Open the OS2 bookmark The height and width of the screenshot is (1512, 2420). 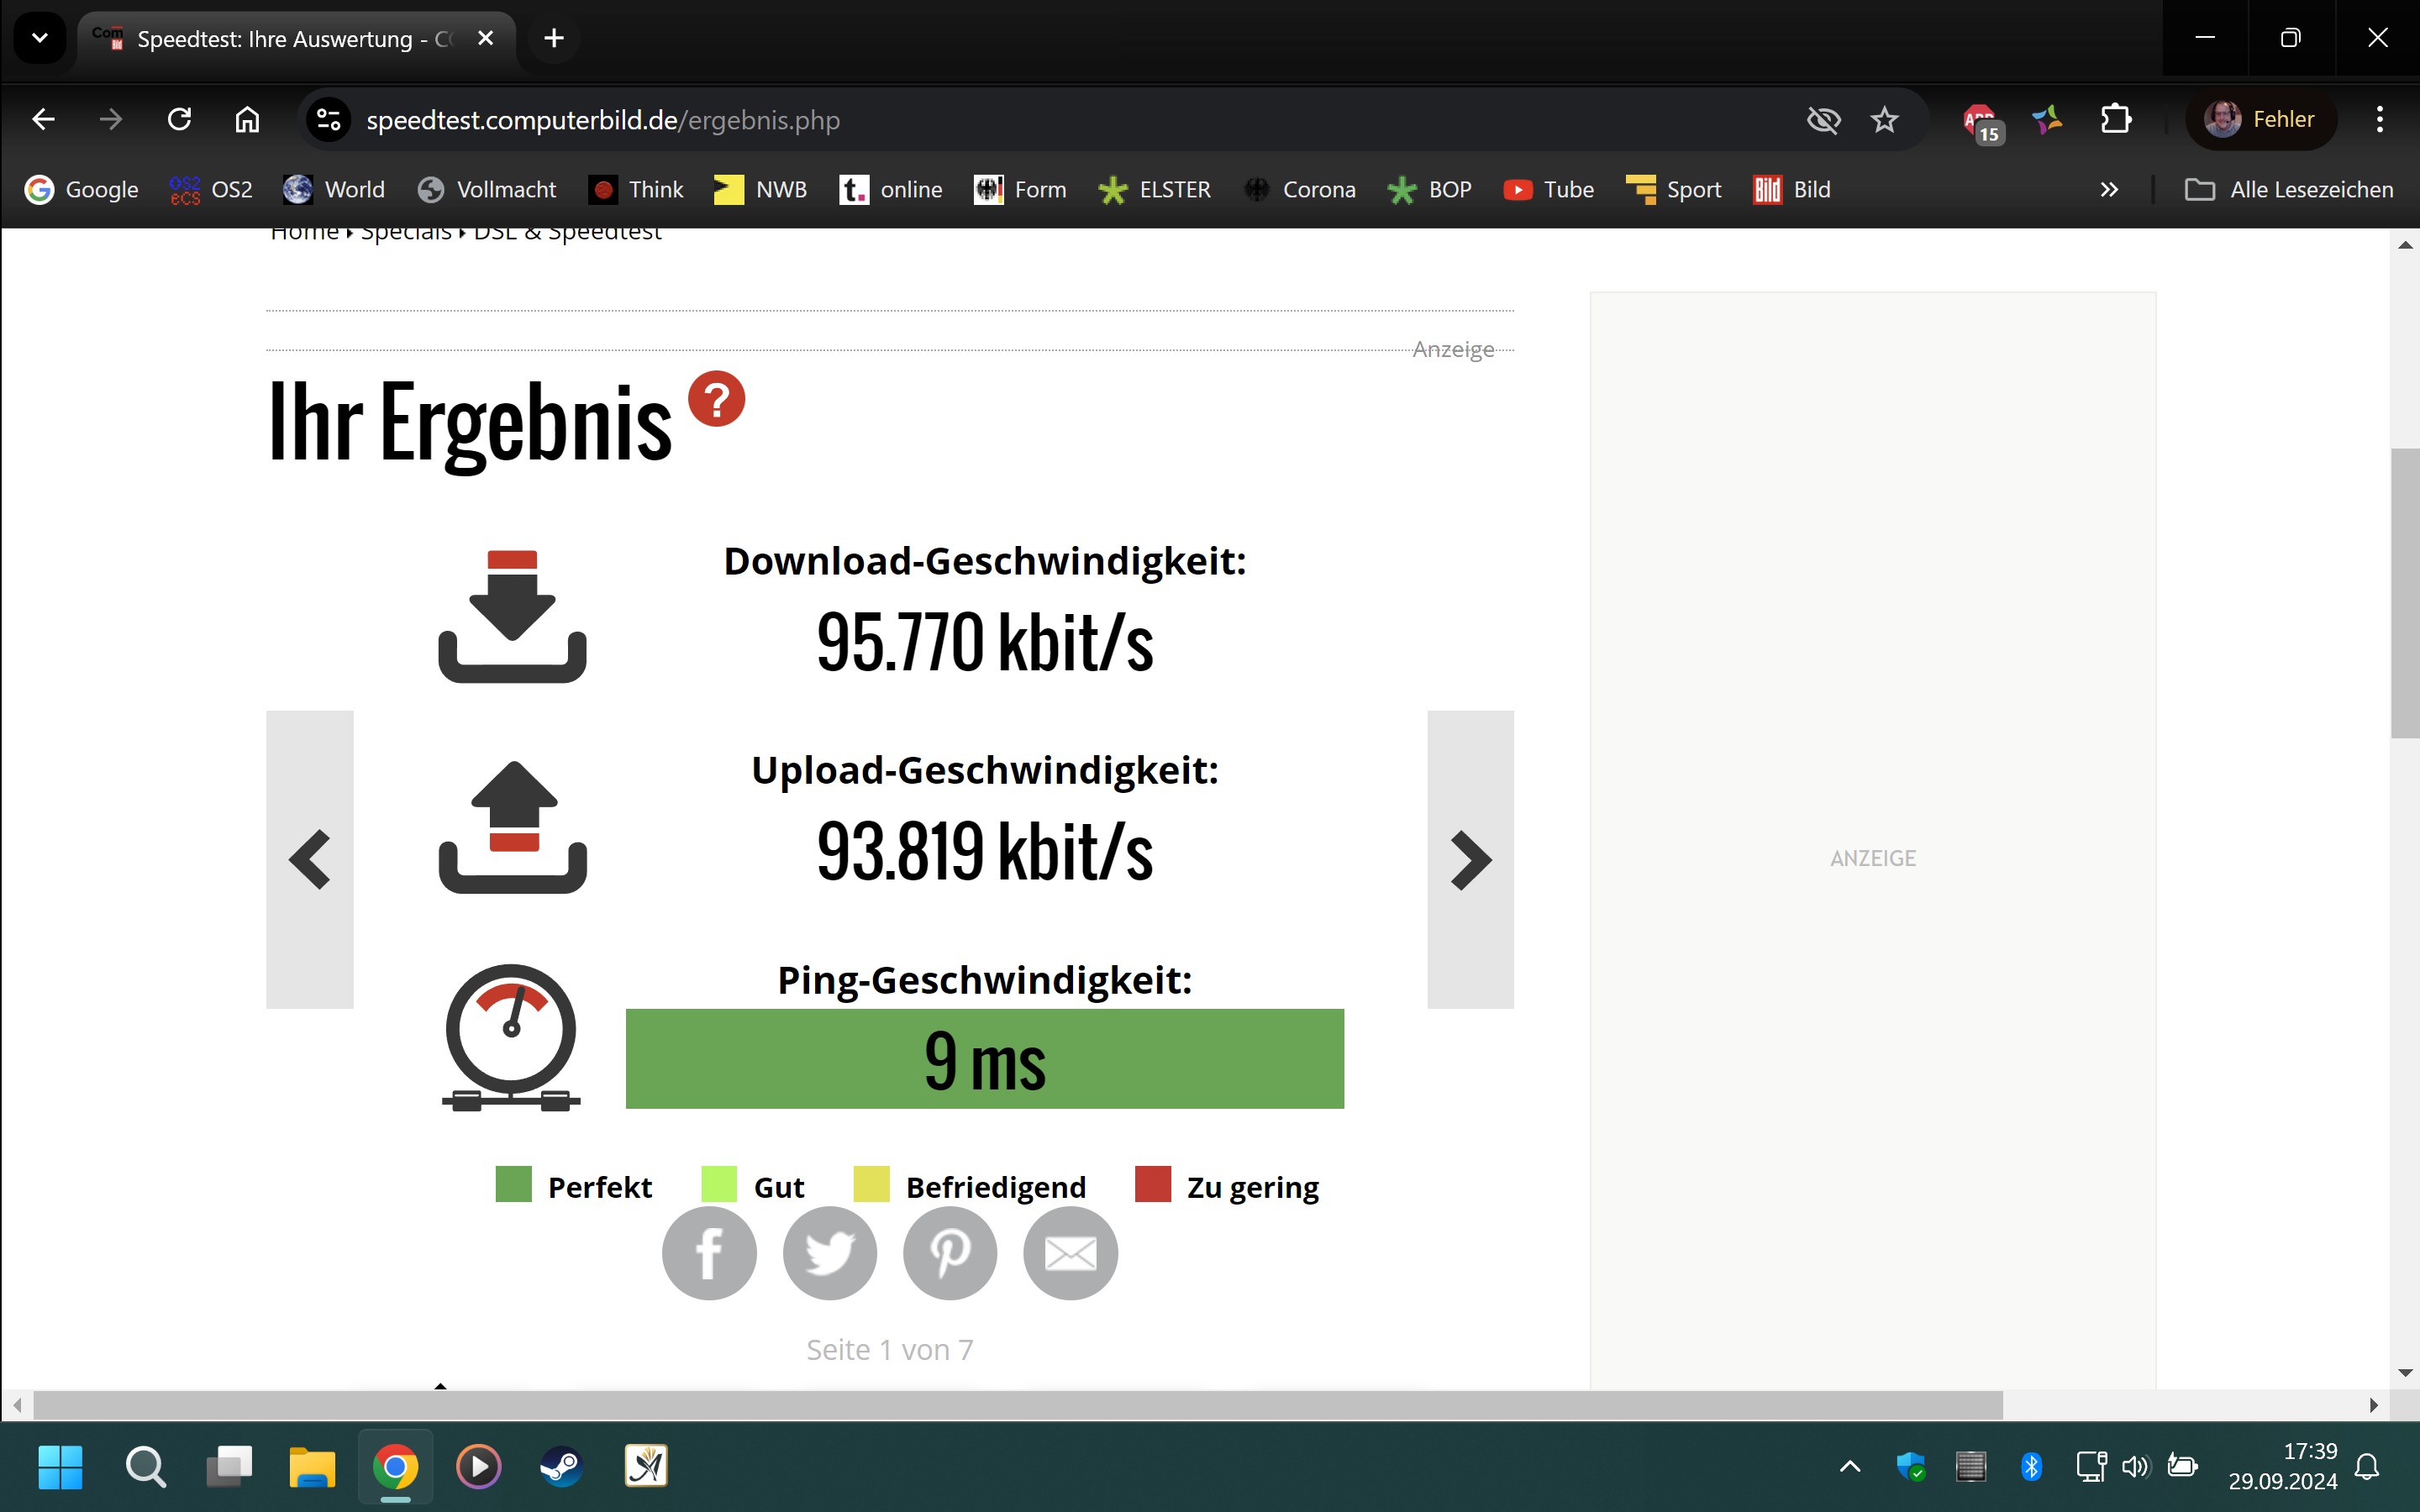tap(211, 189)
